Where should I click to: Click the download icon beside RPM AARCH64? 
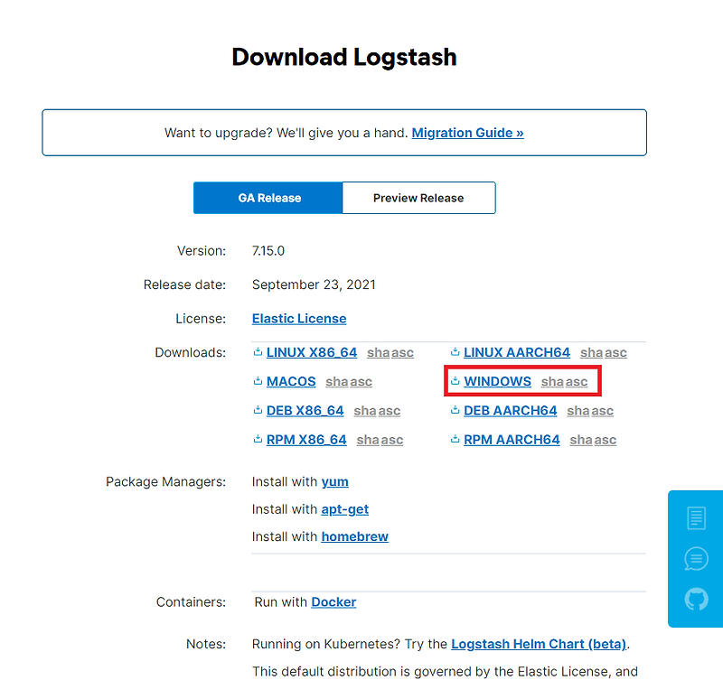click(455, 439)
